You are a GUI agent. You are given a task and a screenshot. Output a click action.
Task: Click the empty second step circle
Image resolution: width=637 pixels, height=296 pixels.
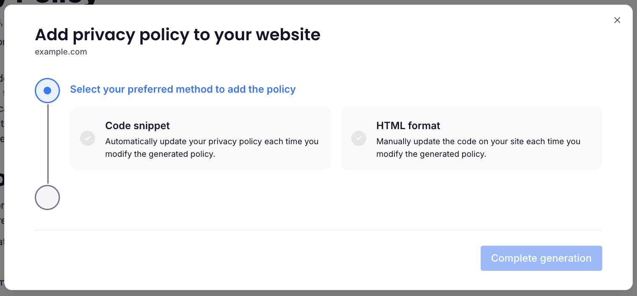point(47,197)
